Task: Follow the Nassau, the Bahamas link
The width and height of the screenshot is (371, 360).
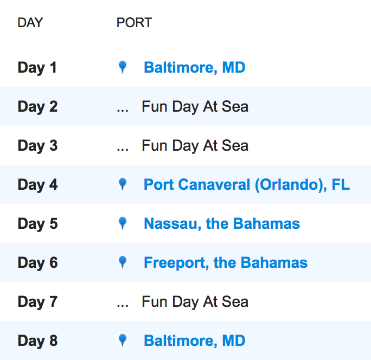Action: pyautogui.click(x=222, y=223)
